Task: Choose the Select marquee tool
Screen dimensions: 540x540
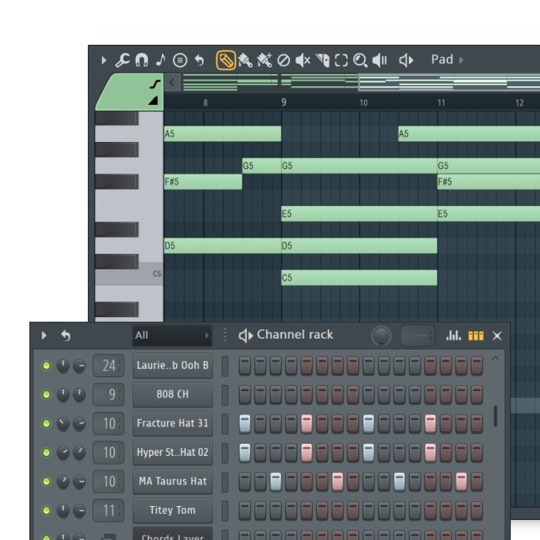Action: tap(341, 60)
